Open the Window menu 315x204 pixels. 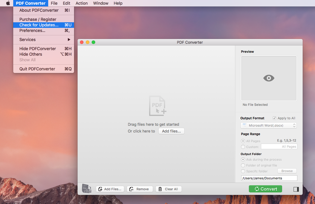pos(101,3)
